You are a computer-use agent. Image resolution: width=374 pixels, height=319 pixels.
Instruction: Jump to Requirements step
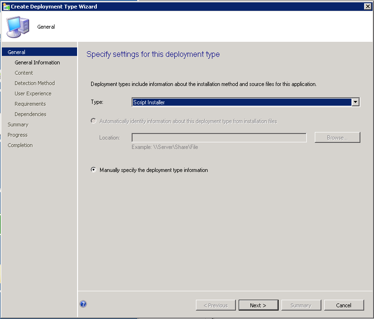pos(30,104)
